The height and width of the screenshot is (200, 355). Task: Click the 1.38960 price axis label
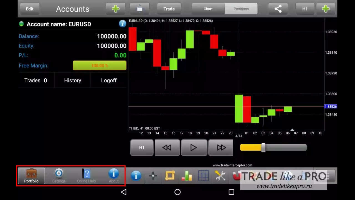pos(331,32)
